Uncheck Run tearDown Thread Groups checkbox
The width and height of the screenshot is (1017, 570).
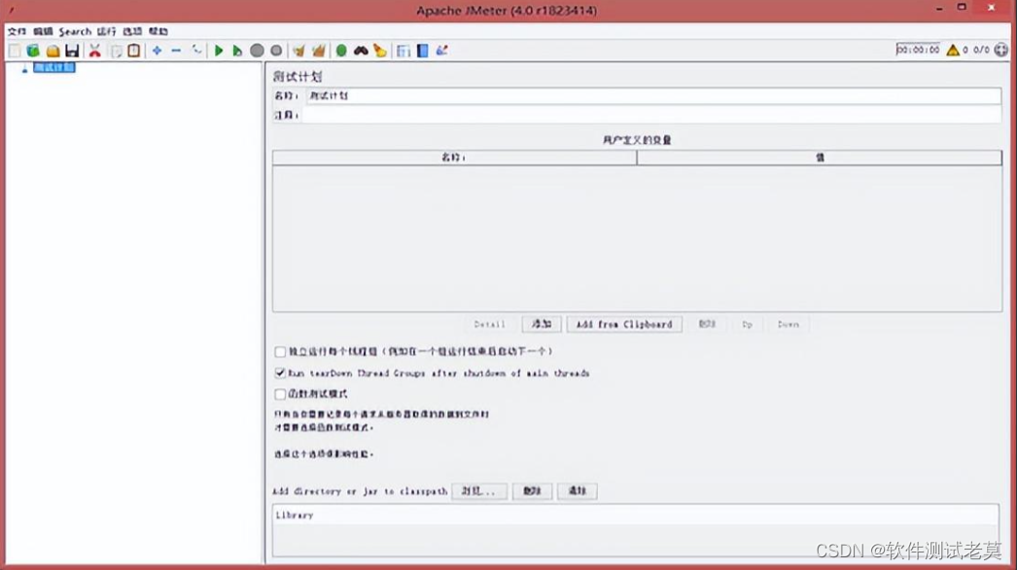coord(280,374)
